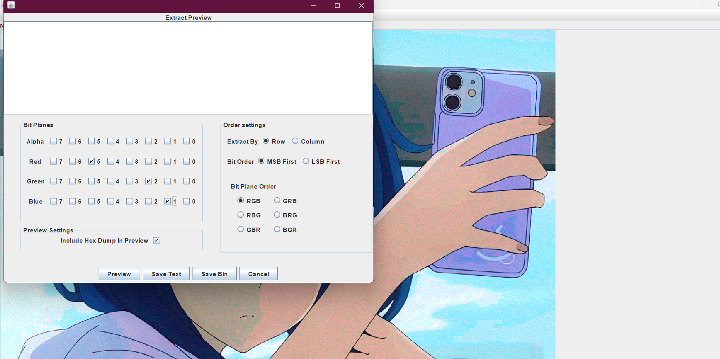
Task: Tick Green bit 7 checkbox
Action: tap(54, 181)
